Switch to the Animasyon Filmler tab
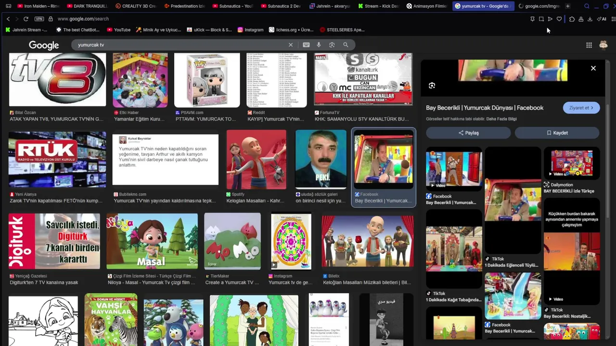This screenshot has height=346, width=616. pyautogui.click(x=427, y=6)
